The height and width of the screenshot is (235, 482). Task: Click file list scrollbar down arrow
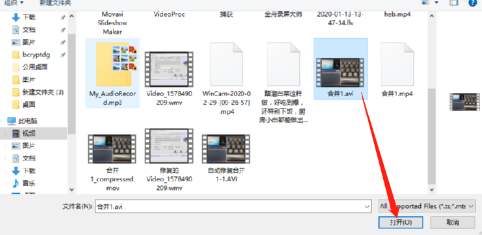point(432,190)
